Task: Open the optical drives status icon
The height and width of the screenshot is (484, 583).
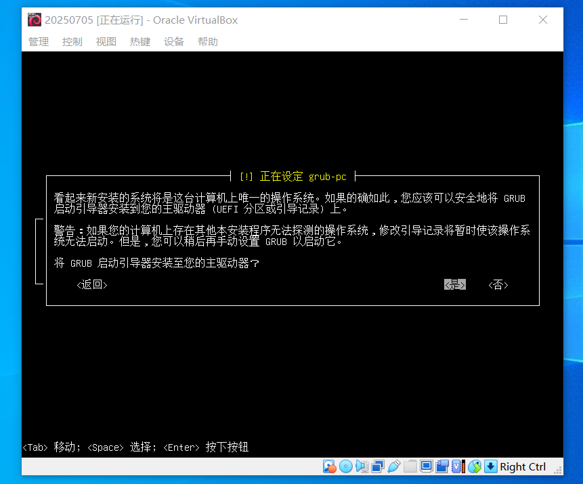Action: pyautogui.click(x=346, y=466)
